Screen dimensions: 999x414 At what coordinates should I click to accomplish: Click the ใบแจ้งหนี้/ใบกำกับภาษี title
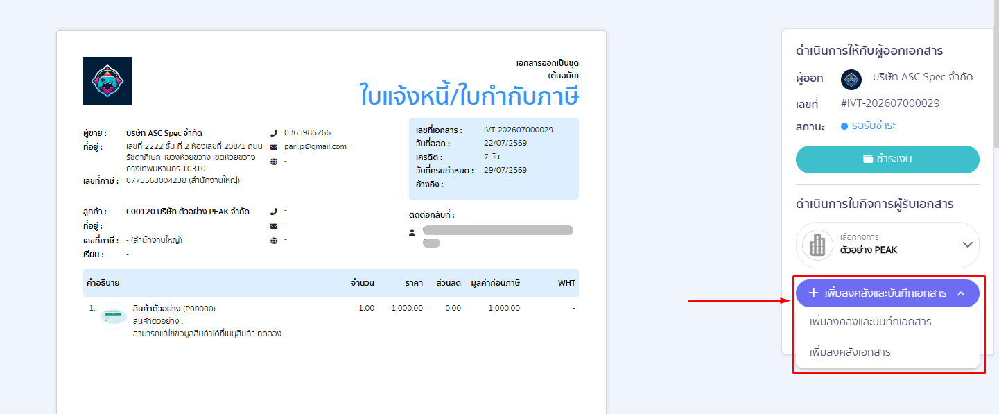tap(469, 95)
